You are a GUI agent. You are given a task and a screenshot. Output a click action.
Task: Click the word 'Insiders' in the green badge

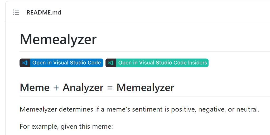click(x=197, y=63)
